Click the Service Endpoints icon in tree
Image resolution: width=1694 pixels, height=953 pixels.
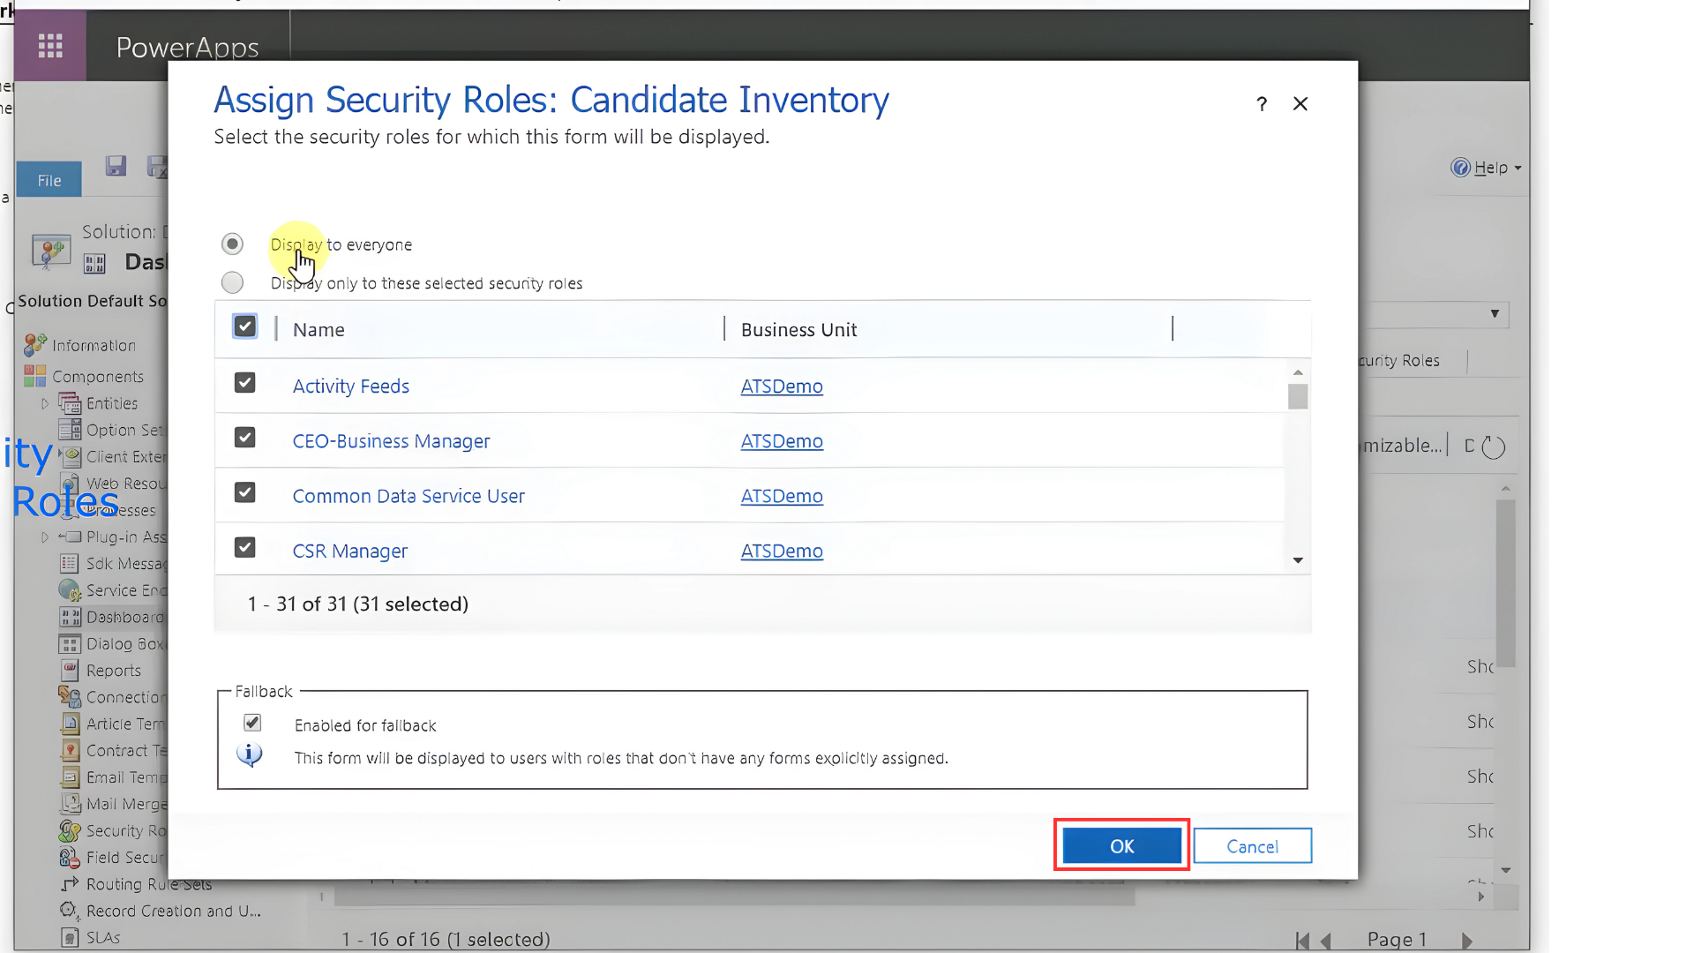tap(70, 590)
